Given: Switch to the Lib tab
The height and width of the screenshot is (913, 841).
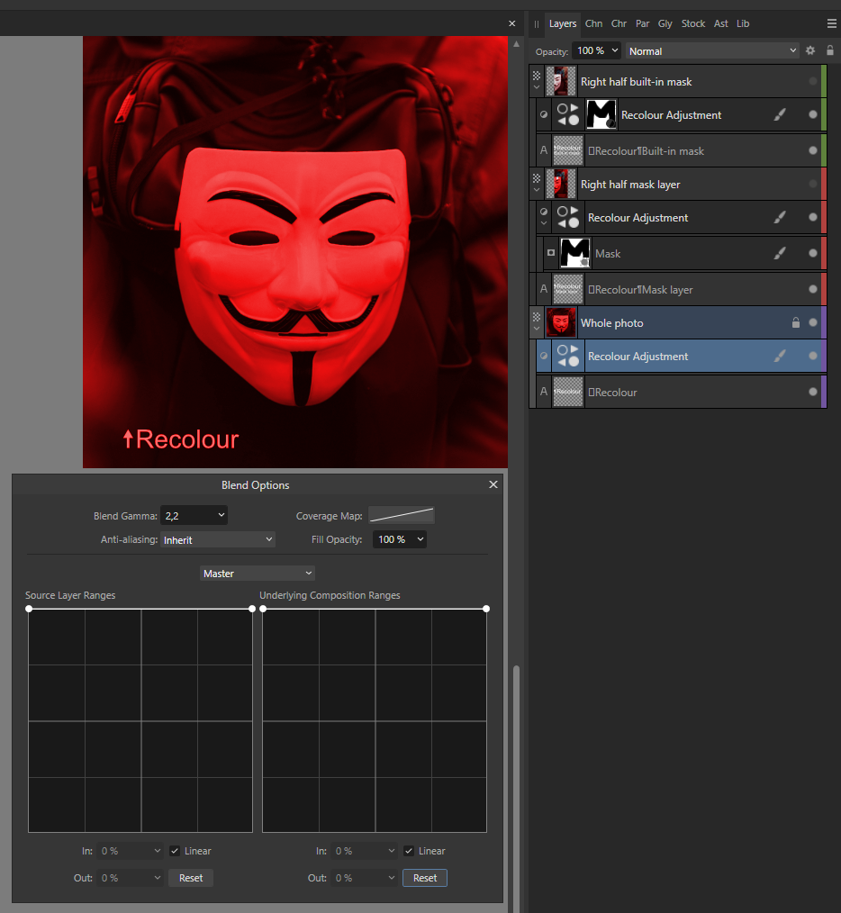Looking at the screenshot, I should pos(743,23).
